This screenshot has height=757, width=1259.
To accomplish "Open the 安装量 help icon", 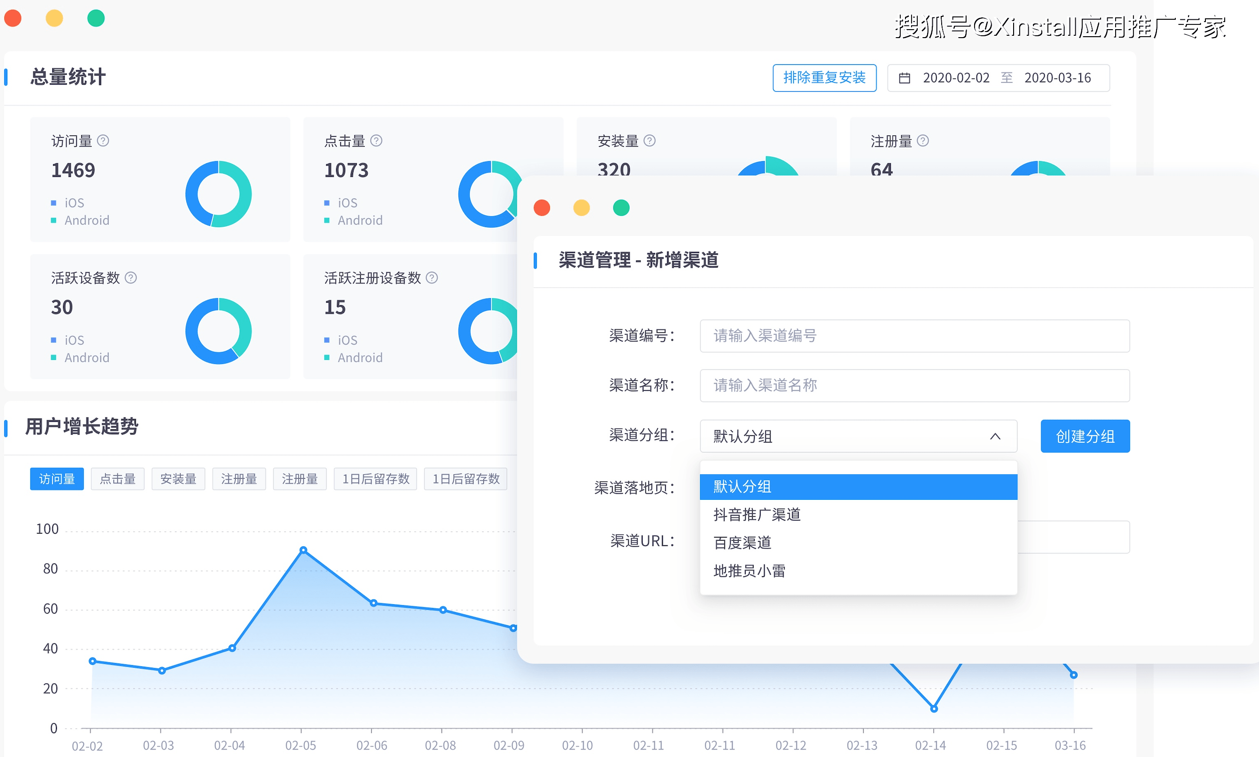I will tap(651, 141).
